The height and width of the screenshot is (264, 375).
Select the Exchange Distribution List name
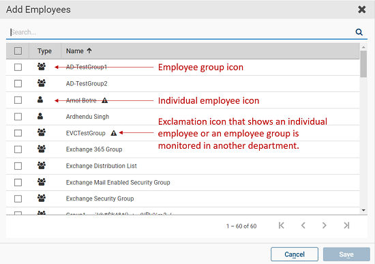(101, 166)
